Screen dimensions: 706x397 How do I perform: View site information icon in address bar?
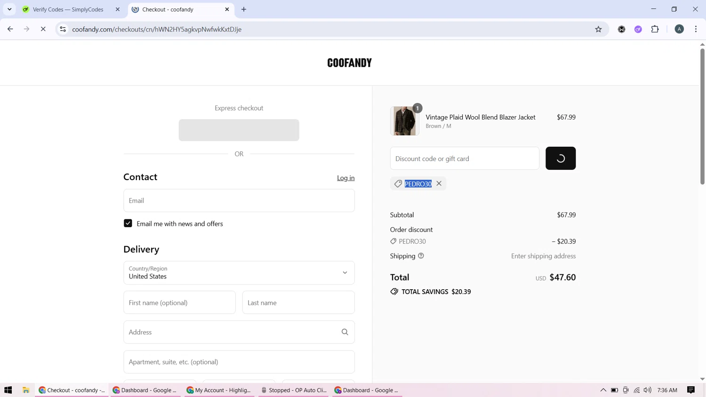pyautogui.click(x=63, y=29)
